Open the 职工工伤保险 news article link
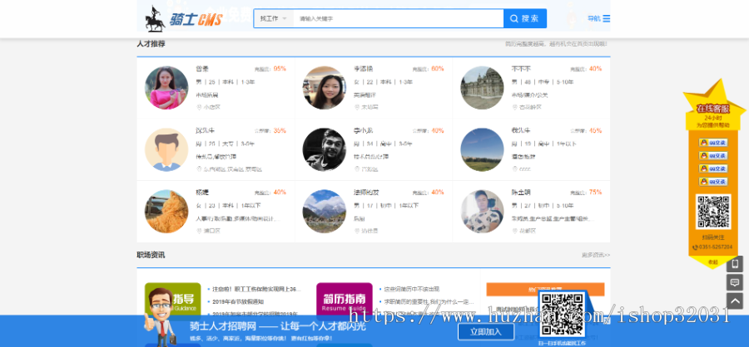This screenshot has width=749, height=347. coord(257,289)
